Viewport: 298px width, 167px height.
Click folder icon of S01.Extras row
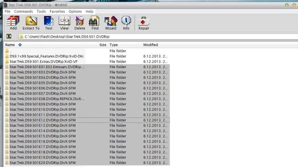pyautogui.click(x=7, y=62)
